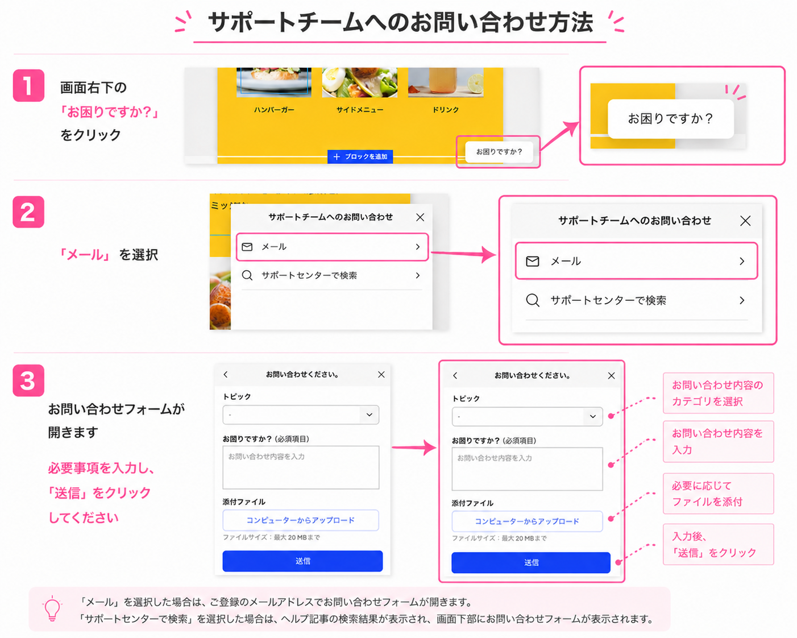Focus the お問い合わせ内容を入力 textarea in the enlarged form

(527, 469)
